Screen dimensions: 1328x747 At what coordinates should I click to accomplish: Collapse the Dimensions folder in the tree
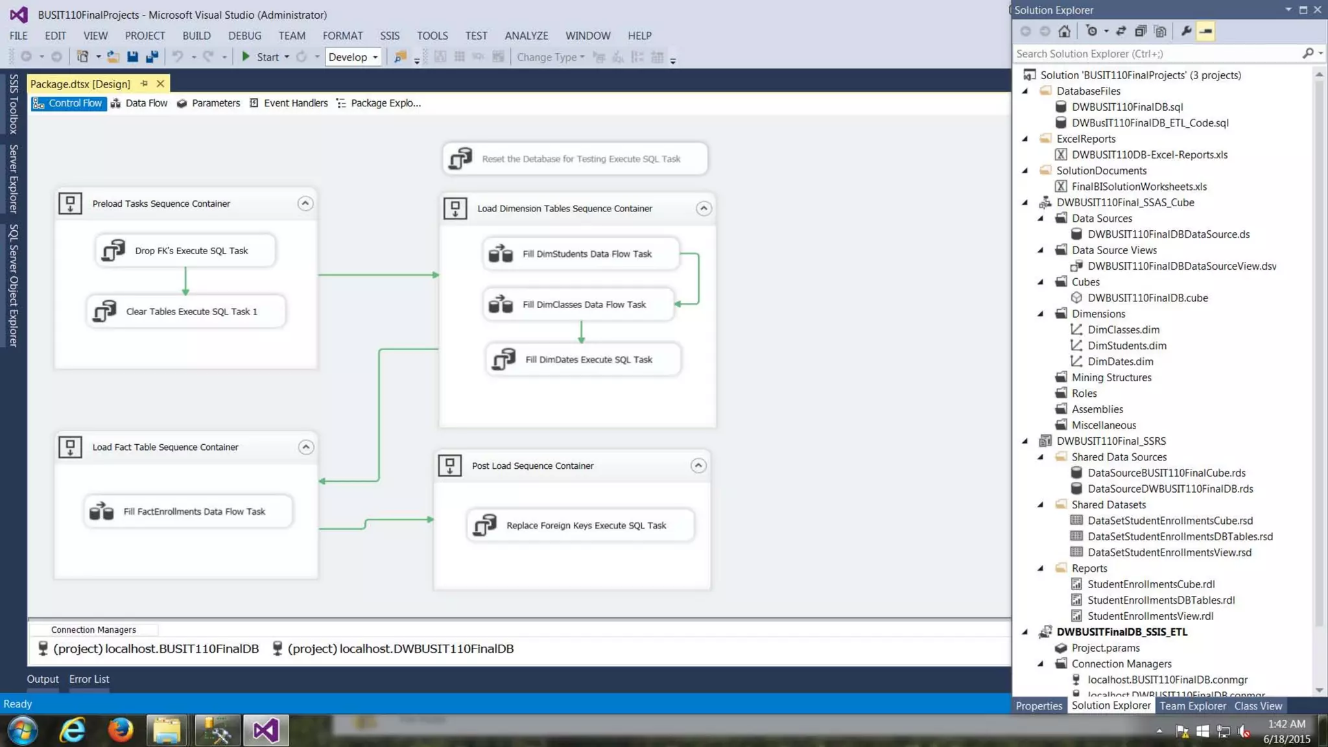pos(1041,314)
